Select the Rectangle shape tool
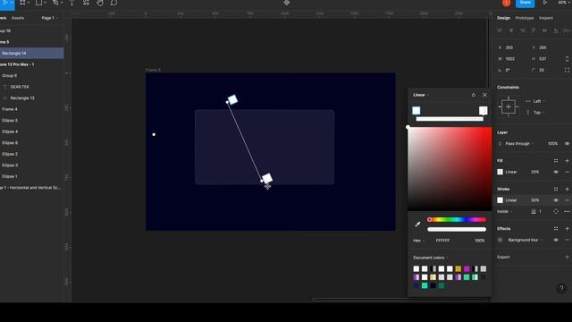This screenshot has height=322, width=572. tap(38, 3)
